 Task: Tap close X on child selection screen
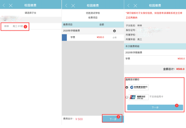[11, 6]
